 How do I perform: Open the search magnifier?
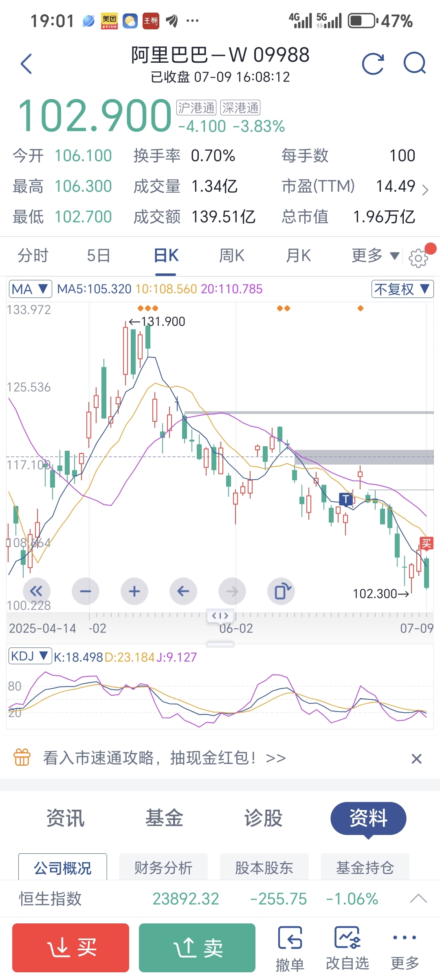[x=415, y=63]
